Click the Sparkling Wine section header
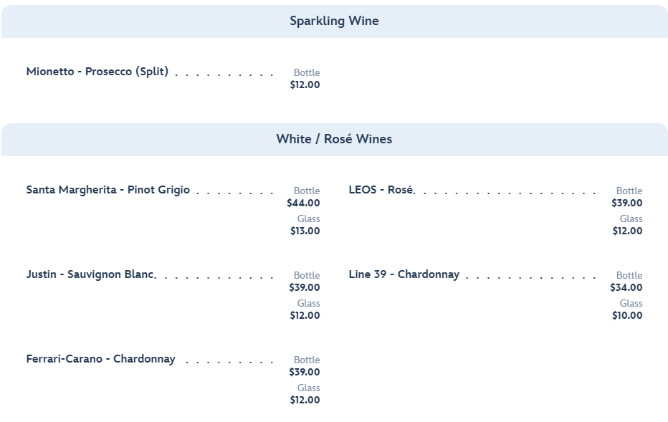This screenshot has width=668, height=422. (334, 21)
